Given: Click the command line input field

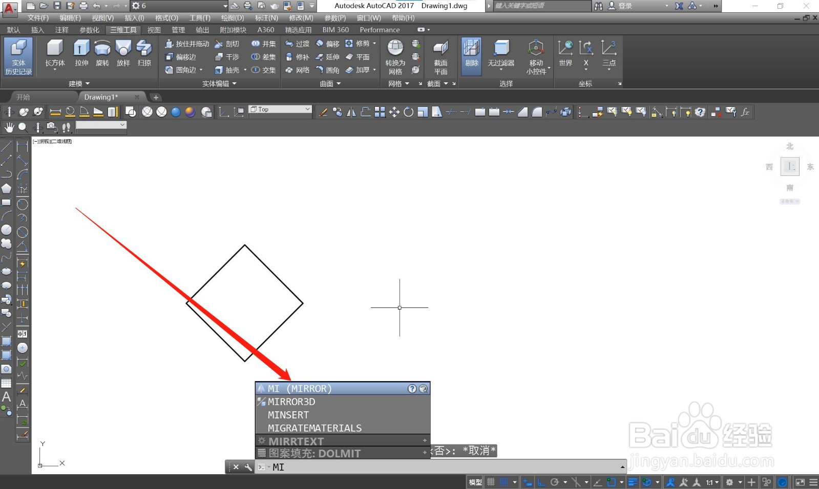Looking at the screenshot, I should pyautogui.click(x=440, y=467).
